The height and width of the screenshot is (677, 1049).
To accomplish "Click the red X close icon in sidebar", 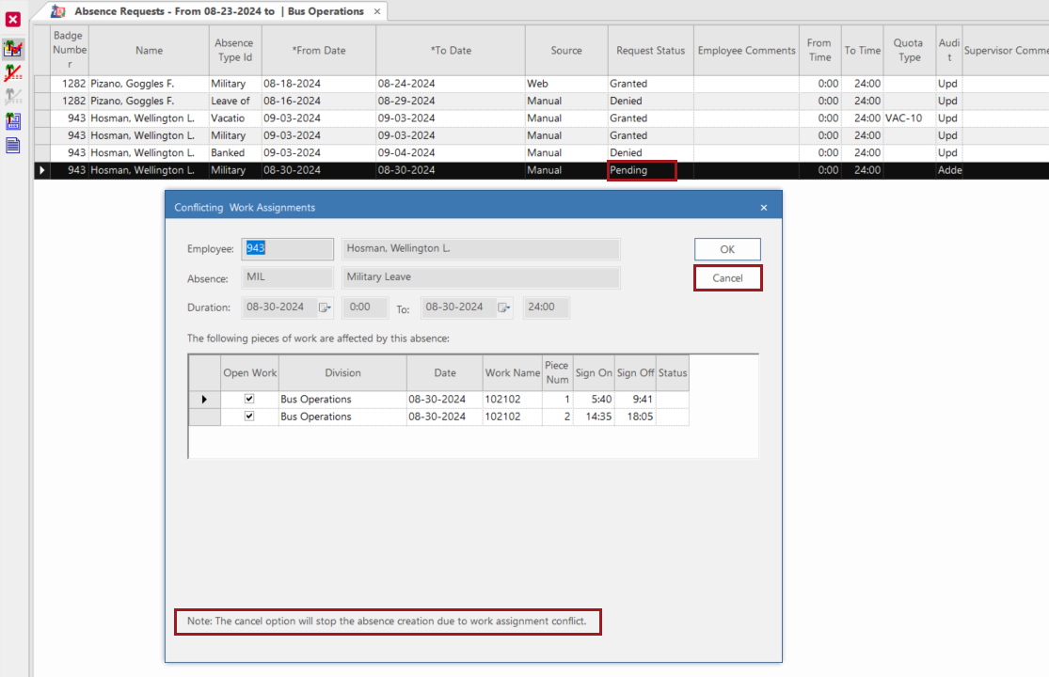I will coord(13,19).
